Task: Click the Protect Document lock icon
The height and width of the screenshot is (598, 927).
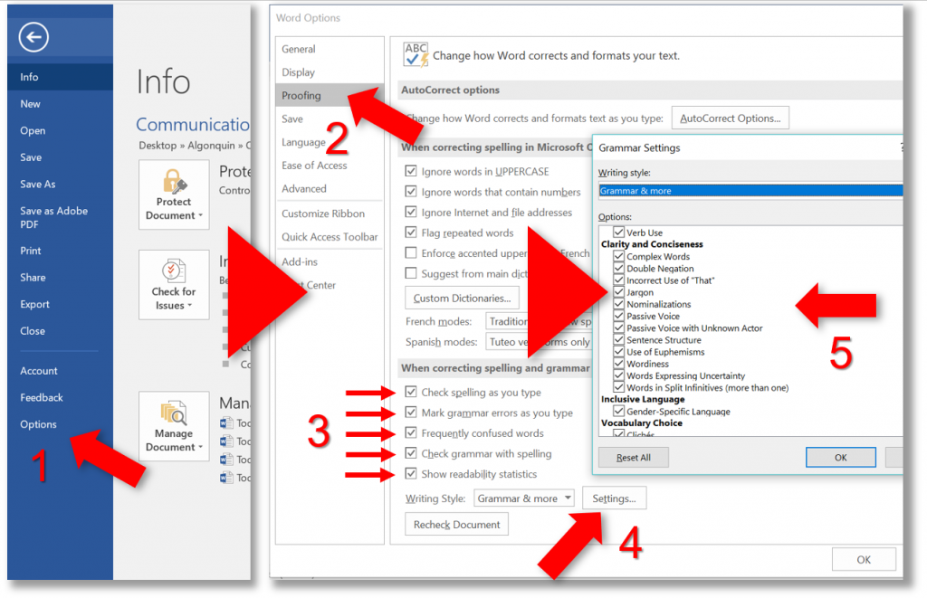Action: pyautogui.click(x=175, y=182)
